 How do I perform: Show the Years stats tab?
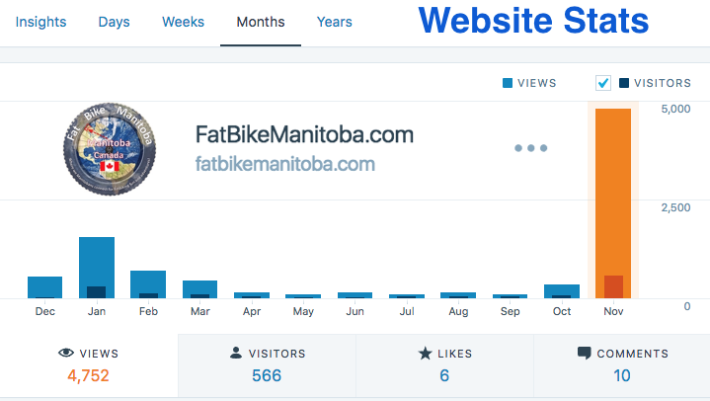pos(335,22)
